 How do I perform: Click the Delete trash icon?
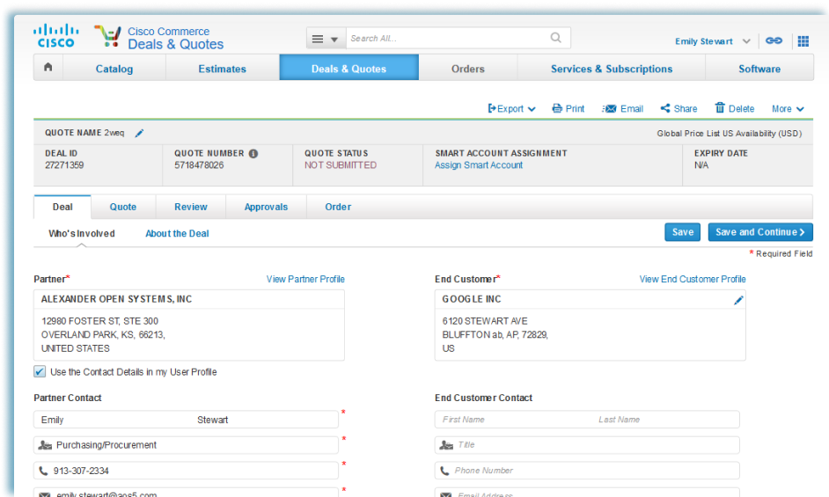720,108
